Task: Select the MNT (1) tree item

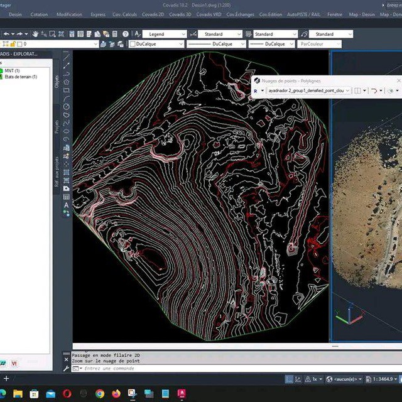Action: (x=12, y=70)
